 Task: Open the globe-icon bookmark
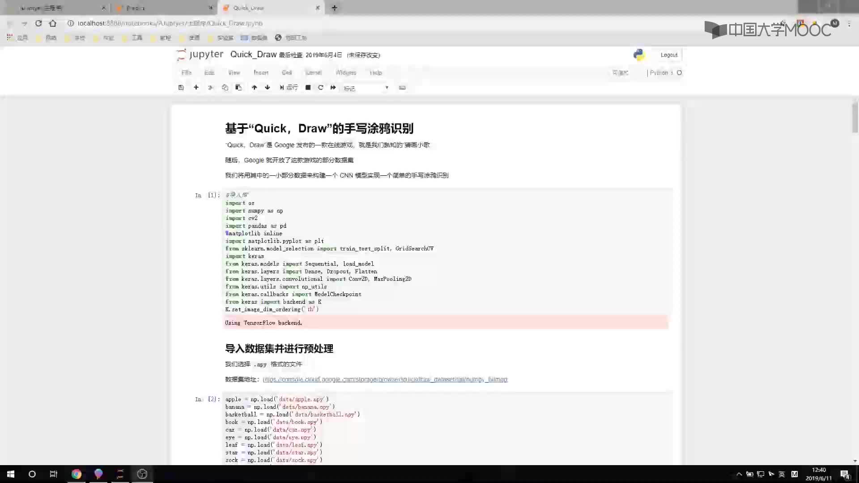coord(291,38)
